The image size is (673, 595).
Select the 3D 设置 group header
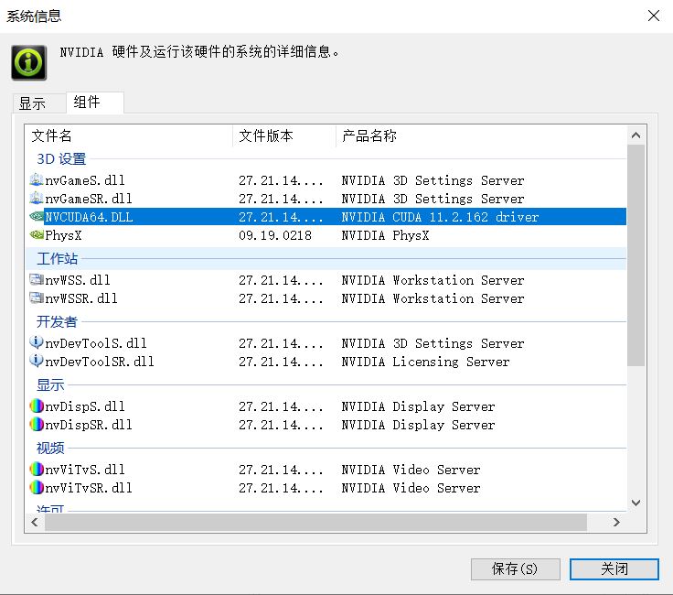[x=61, y=159]
